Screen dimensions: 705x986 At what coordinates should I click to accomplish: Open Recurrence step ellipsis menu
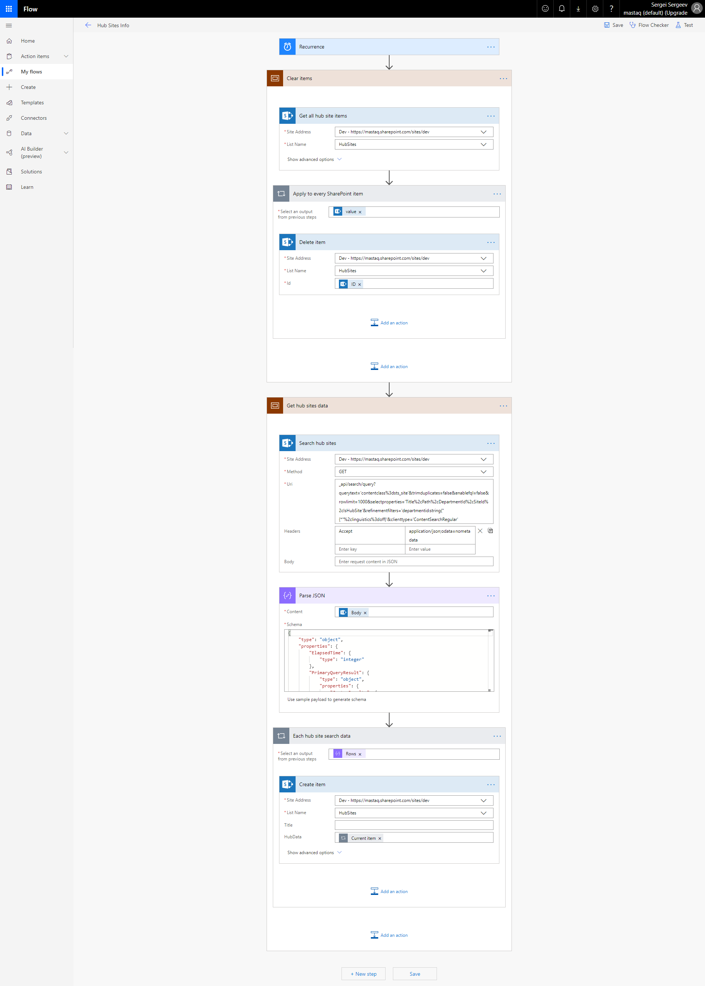tap(491, 47)
